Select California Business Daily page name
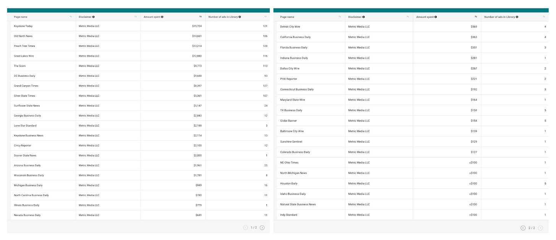Viewport: 556px width, 240px height. 296,37
